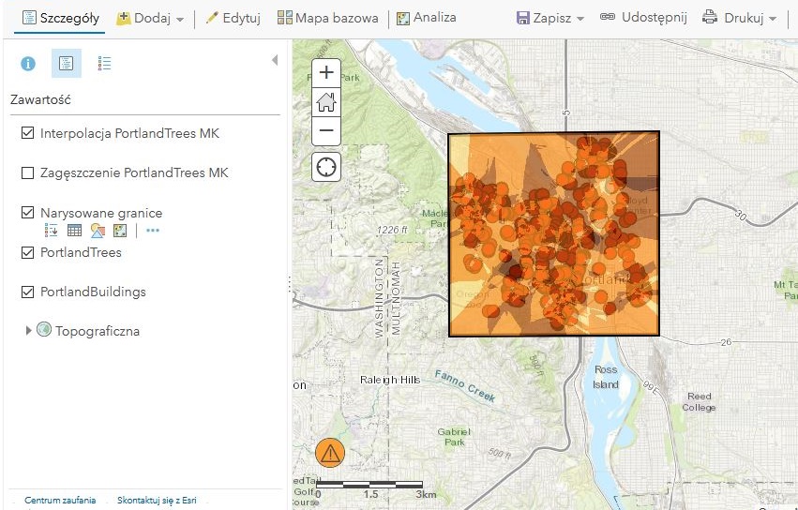
Task: Click show legend icon under Narysowane granice
Action: point(52,231)
